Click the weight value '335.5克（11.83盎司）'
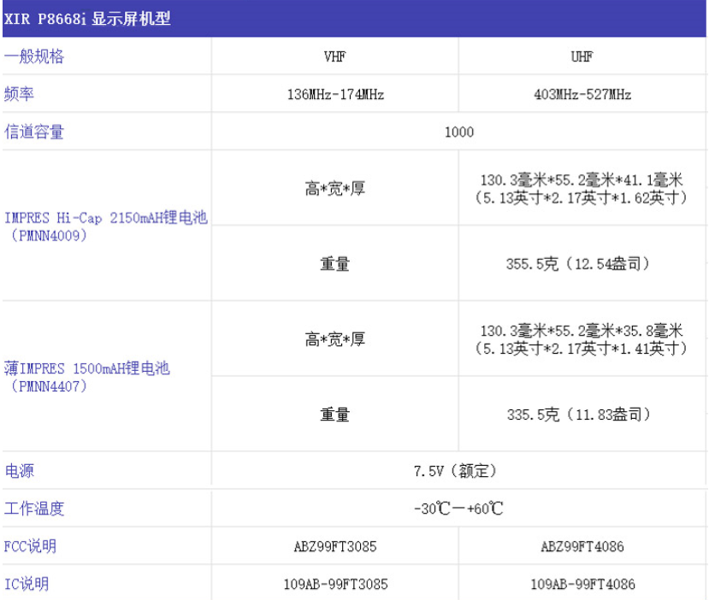This screenshot has width=709, height=600. pyautogui.click(x=579, y=415)
